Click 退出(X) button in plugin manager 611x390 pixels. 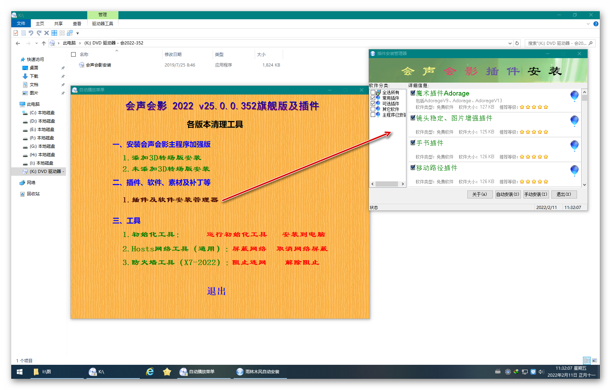coord(564,194)
